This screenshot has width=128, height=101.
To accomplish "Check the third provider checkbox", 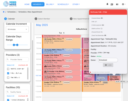I will click(8, 78).
